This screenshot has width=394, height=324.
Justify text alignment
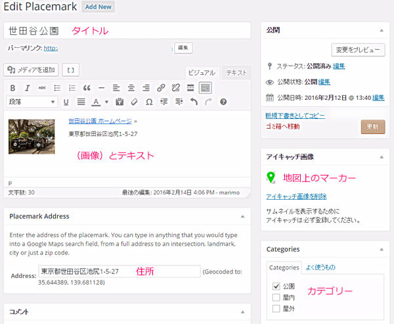81,102
